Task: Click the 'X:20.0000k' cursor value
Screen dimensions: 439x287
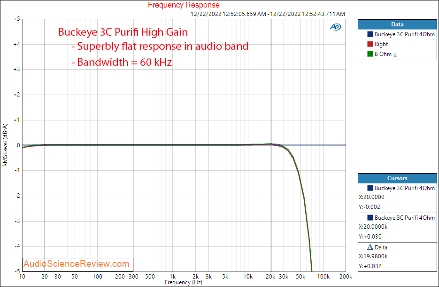Action: pyautogui.click(x=373, y=227)
